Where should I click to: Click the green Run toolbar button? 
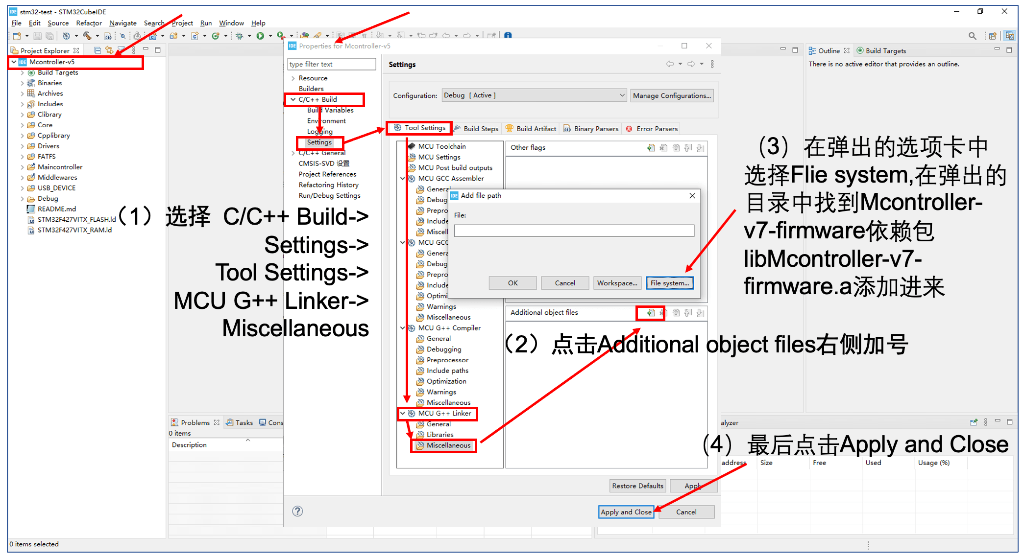pyautogui.click(x=260, y=36)
